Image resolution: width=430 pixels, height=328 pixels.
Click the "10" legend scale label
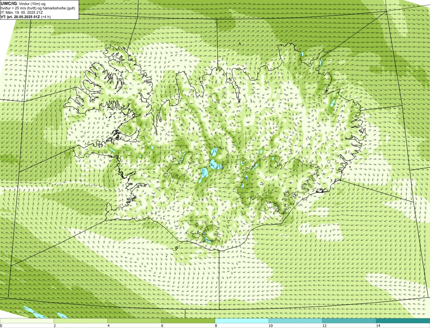(x=270, y=326)
